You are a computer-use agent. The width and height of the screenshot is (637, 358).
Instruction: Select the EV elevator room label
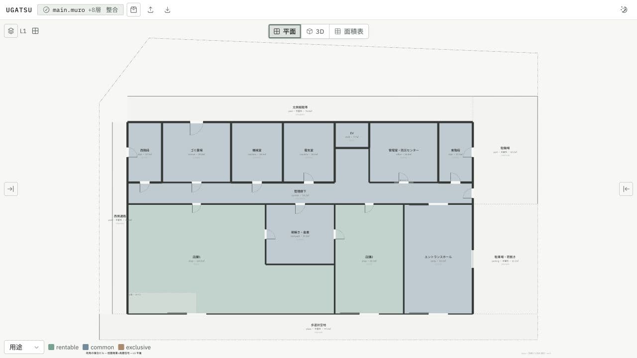(352, 133)
